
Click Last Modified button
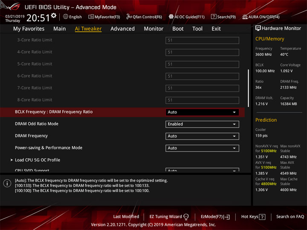tap(126, 216)
